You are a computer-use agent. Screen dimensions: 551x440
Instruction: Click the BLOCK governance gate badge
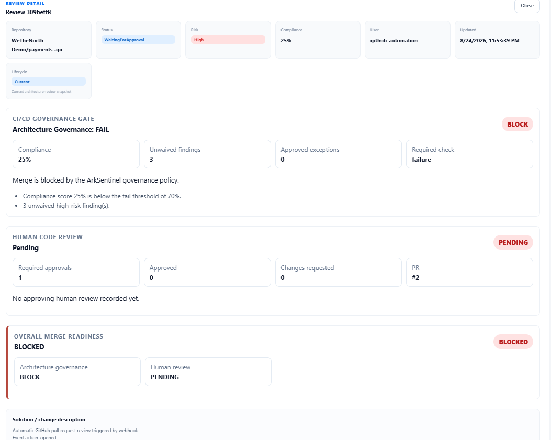[x=518, y=124]
